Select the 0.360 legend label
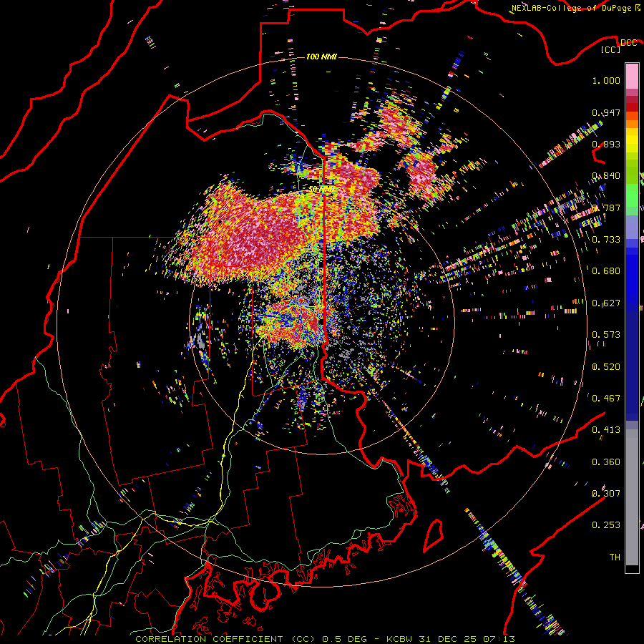The height and width of the screenshot is (644, 644). click(x=606, y=462)
